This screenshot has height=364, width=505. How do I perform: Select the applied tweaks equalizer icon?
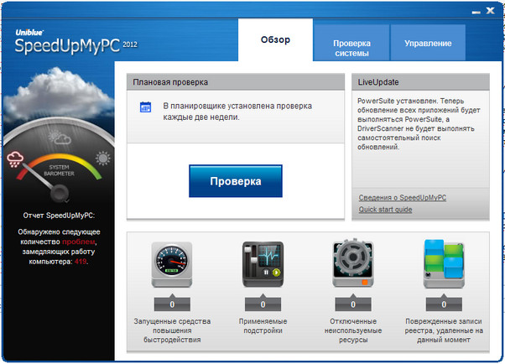pyautogui.click(x=262, y=264)
